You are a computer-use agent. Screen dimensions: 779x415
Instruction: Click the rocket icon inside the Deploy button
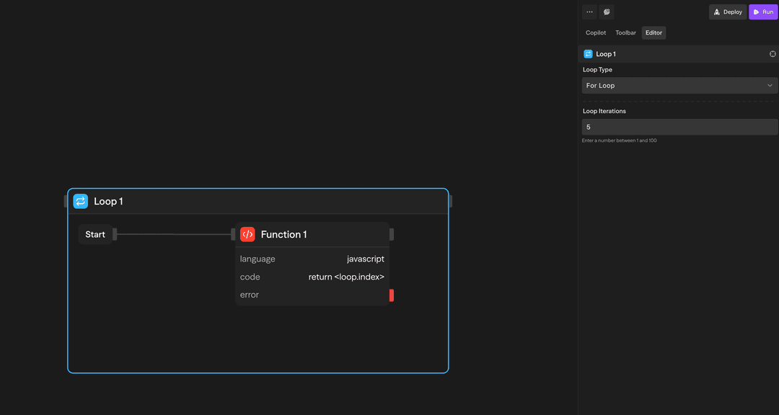pos(716,12)
